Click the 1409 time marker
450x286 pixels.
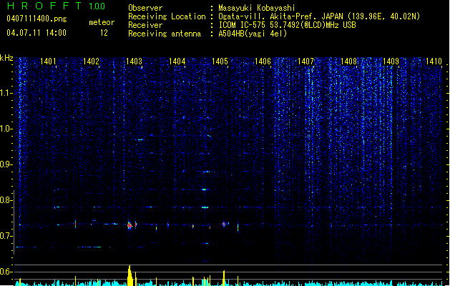[391, 61]
